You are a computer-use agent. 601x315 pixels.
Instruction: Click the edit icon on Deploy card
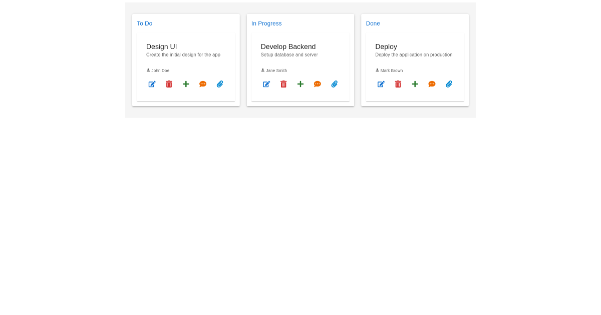[381, 84]
